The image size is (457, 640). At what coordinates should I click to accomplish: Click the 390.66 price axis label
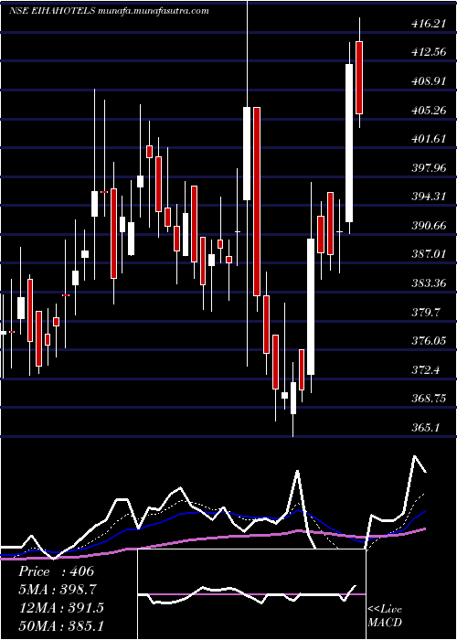coord(429,226)
